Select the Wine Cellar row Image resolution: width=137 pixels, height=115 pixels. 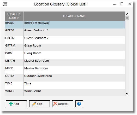coord(65,93)
